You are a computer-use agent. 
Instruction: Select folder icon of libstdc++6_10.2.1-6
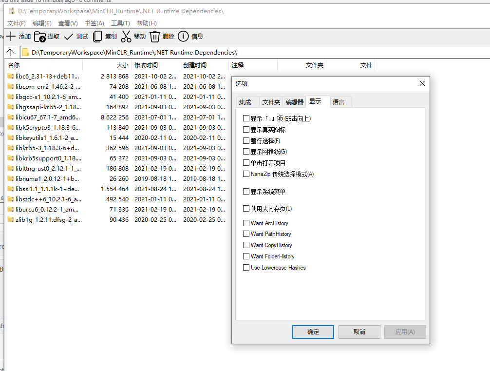tap(11, 199)
